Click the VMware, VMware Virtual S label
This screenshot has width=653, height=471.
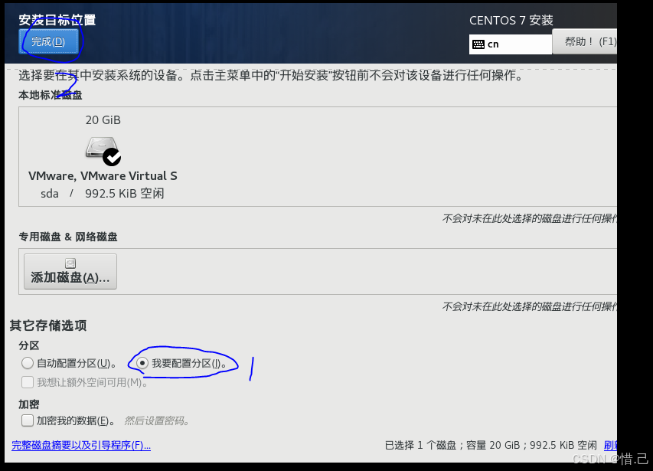[103, 175]
